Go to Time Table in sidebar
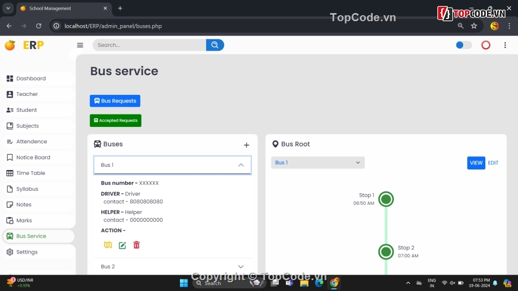This screenshot has width=518, height=291. [x=31, y=173]
